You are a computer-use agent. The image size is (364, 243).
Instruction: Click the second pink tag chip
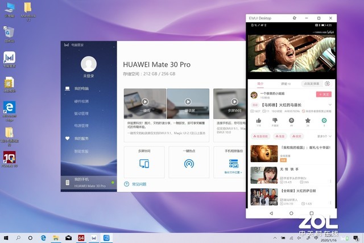[280, 136]
